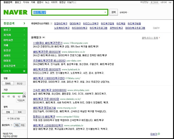
Task: Select 뉴스 in the top menu
Action: 47,2
